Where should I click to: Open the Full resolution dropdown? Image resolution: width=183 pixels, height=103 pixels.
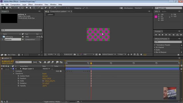(89, 54)
